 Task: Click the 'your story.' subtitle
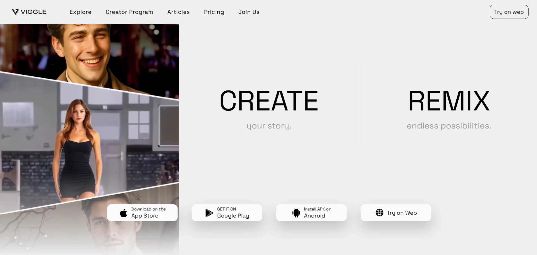(269, 126)
